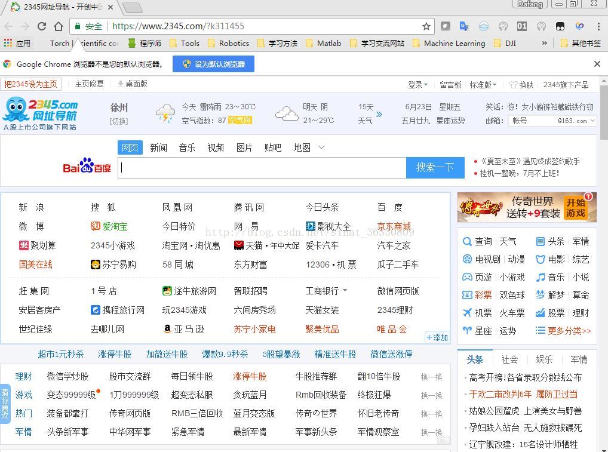Open the Google Translate extension icon
The image size is (608, 452).
464,26
